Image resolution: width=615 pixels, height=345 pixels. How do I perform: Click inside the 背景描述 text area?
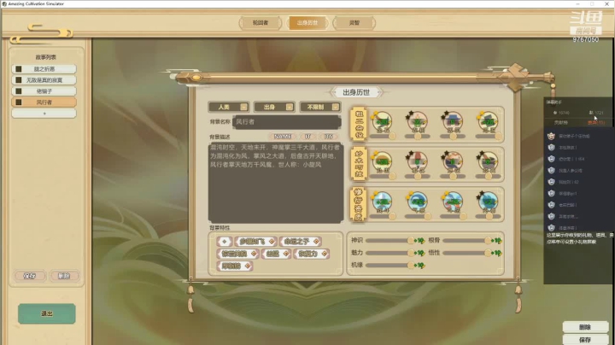point(276,183)
